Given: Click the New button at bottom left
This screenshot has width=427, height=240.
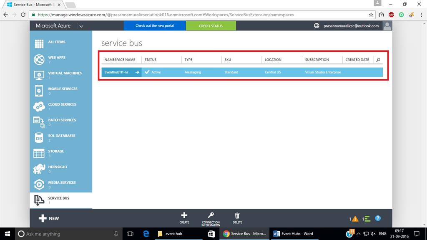Looking at the screenshot, I should [x=49, y=218].
